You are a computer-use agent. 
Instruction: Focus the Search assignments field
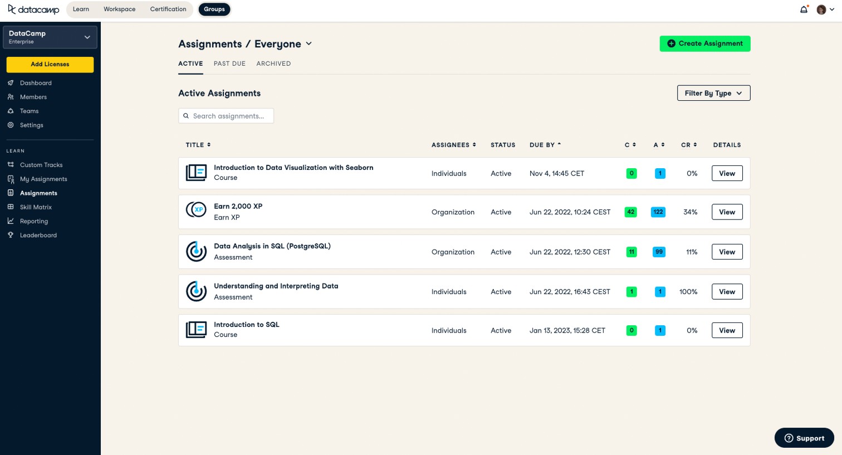point(226,116)
